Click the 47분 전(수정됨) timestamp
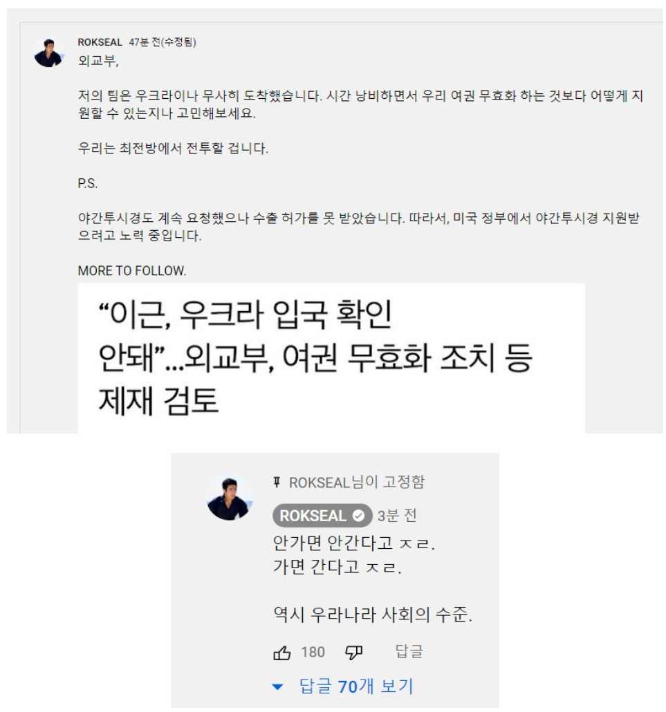 163,42
